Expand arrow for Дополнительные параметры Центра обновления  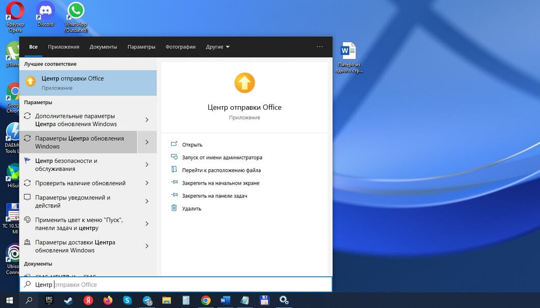[x=147, y=120]
